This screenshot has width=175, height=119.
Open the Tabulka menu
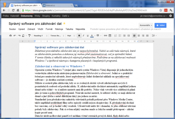pos(69,29)
